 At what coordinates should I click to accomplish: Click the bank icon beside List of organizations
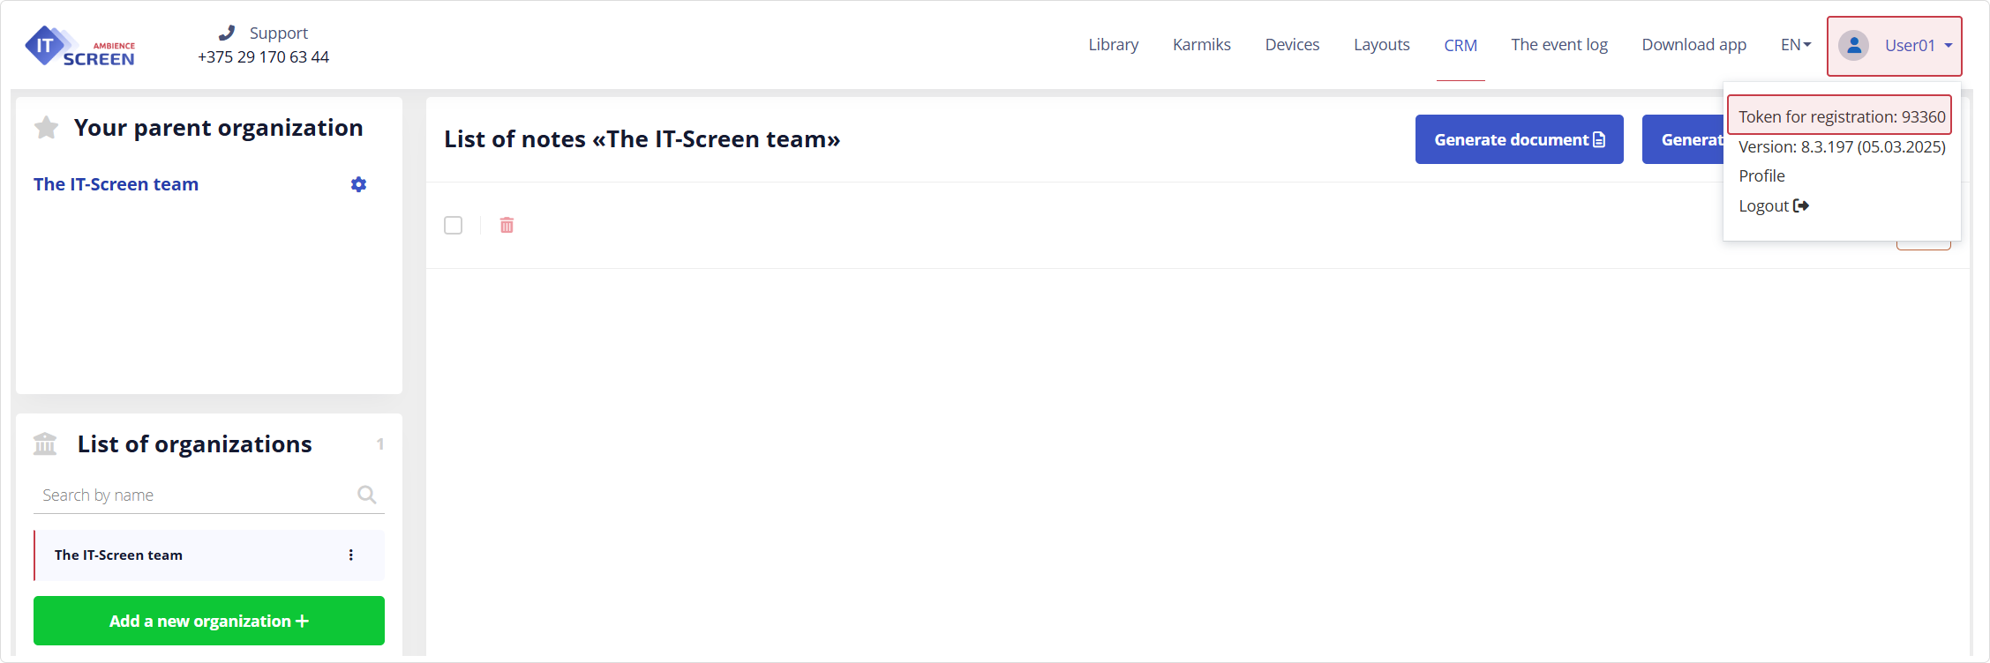45,443
